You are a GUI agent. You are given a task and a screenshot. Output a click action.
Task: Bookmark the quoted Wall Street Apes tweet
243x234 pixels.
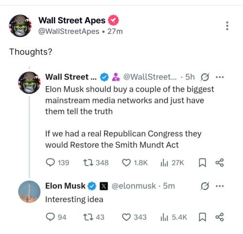click(202, 163)
